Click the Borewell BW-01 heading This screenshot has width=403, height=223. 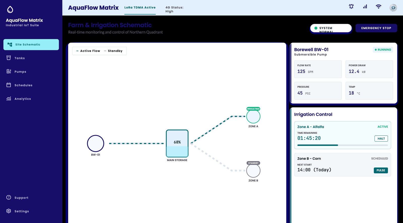pyautogui.click(x=311, y=49)
